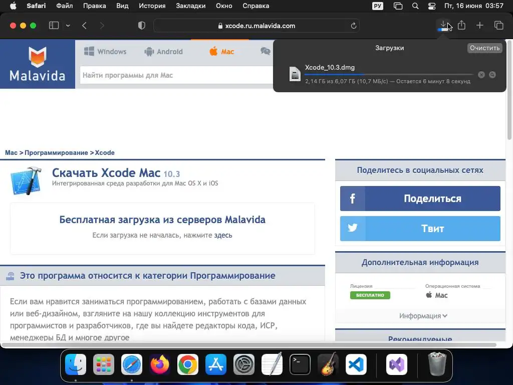Click the Xcode hammer app icon
This screenshot has width=513, height=385.
coord(26,180)
